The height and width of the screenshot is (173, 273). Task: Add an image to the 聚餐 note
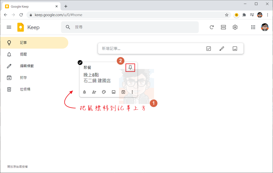tap(114, 92)
